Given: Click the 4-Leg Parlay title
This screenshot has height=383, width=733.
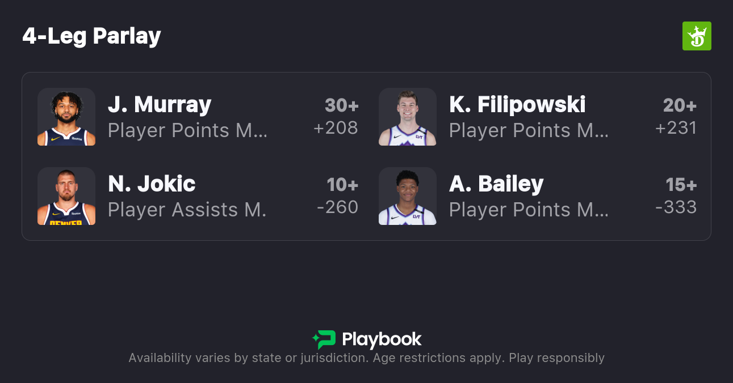Looking at the screenshot, I should pyautogui.click(x=92, y=36).
